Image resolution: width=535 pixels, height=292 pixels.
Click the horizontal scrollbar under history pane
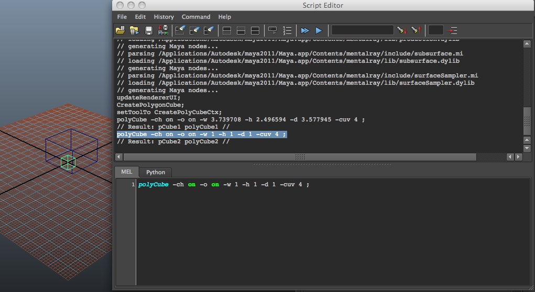click(x=300, y=157)
